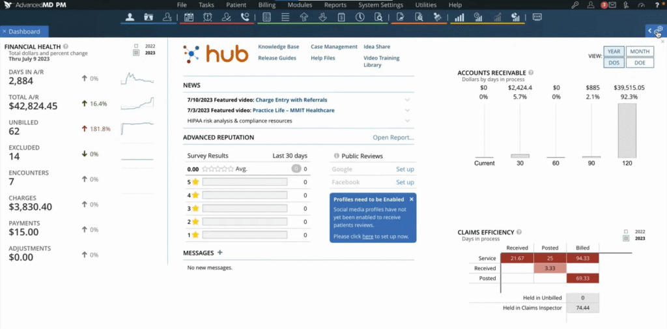The image size is (667, 329).
Task: Select the DOE view option
Action: point(640,63)
